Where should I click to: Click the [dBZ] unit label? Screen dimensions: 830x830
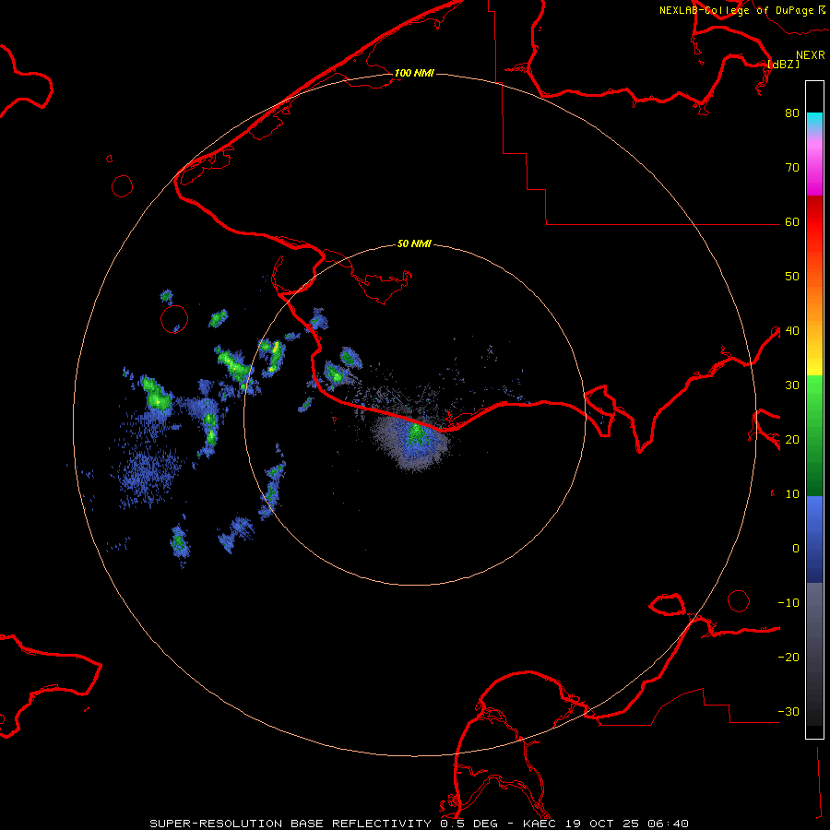click(x=783, y=64)
